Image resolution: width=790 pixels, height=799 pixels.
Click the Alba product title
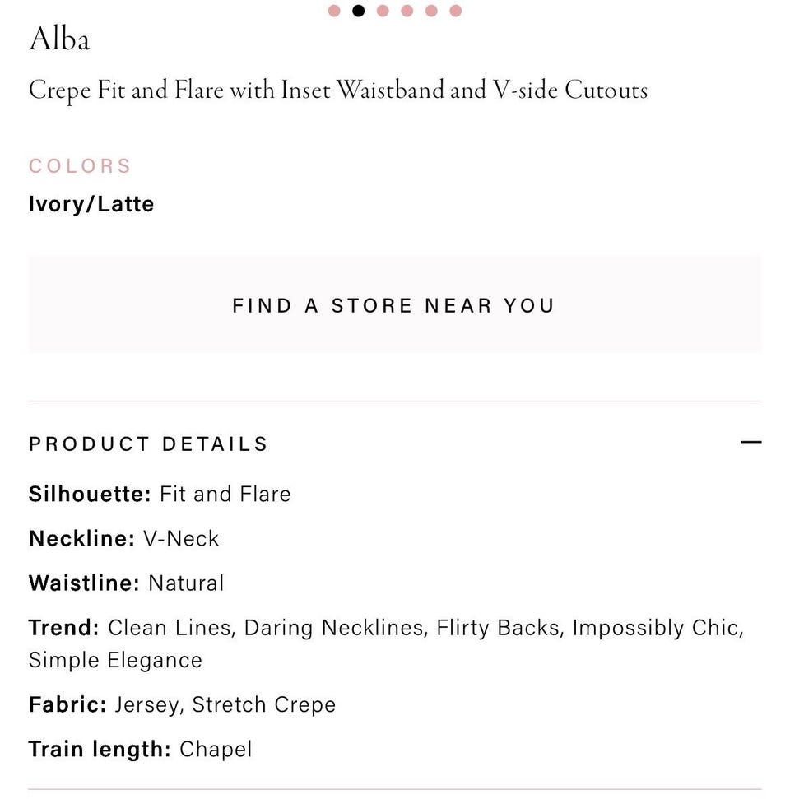(59, 39)
